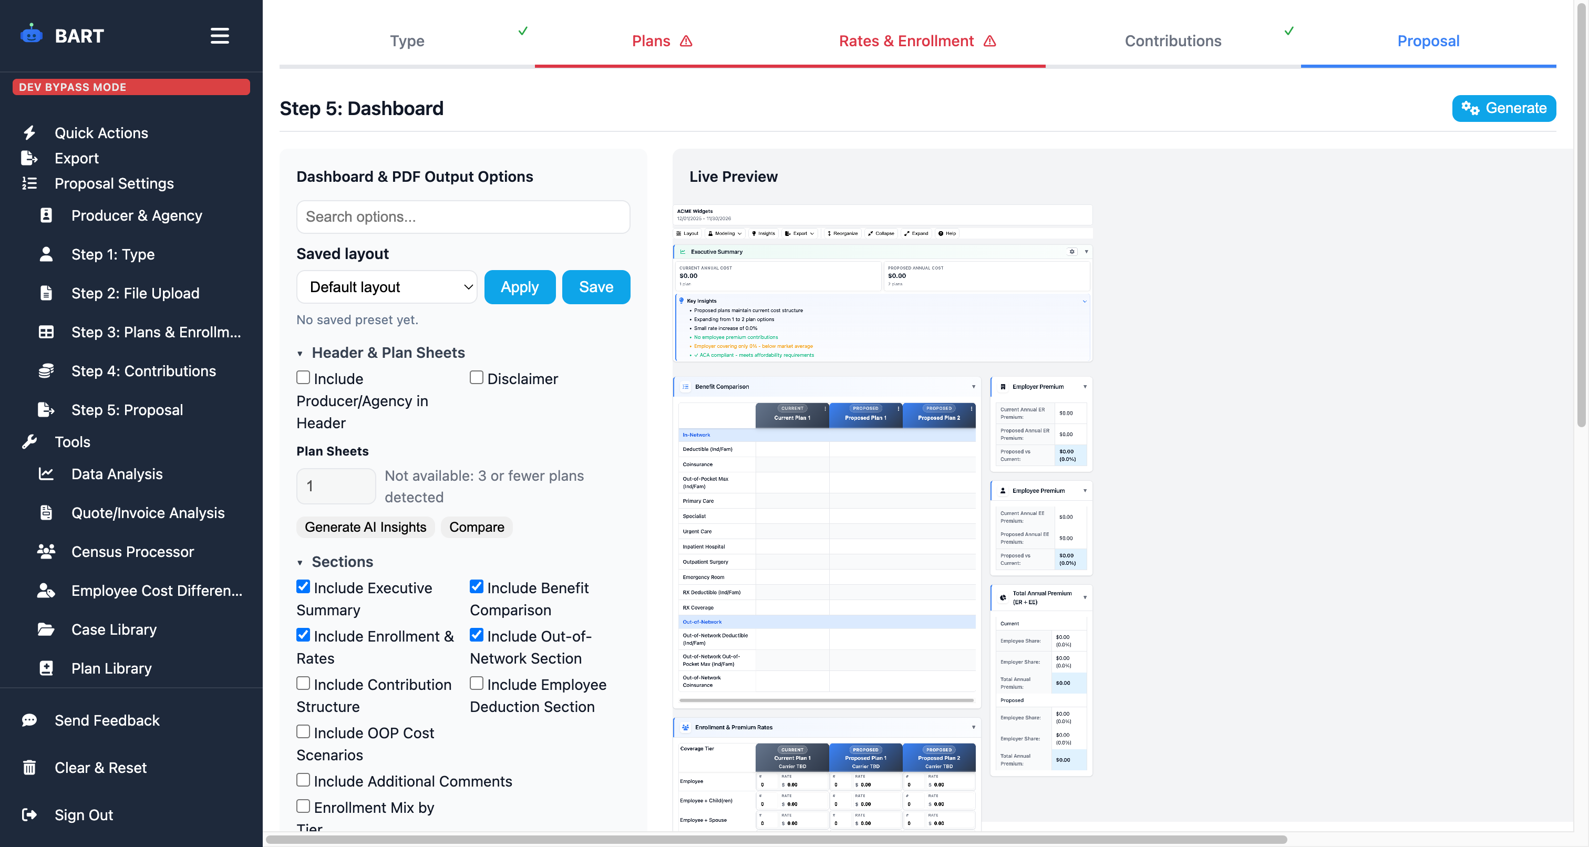
Task: Click the Search options input field
Action: 462,217
